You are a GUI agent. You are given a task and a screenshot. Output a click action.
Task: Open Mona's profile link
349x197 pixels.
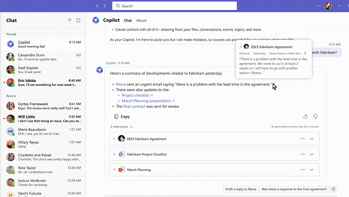pos(121,84)
